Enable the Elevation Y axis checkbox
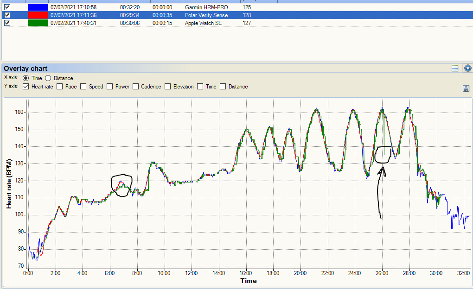Screen dimensions: 473x289 pyautogui.click(x=168, y=87)
